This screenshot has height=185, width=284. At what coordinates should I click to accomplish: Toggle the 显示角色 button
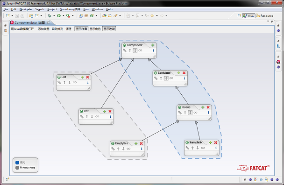tap(95, 29)
